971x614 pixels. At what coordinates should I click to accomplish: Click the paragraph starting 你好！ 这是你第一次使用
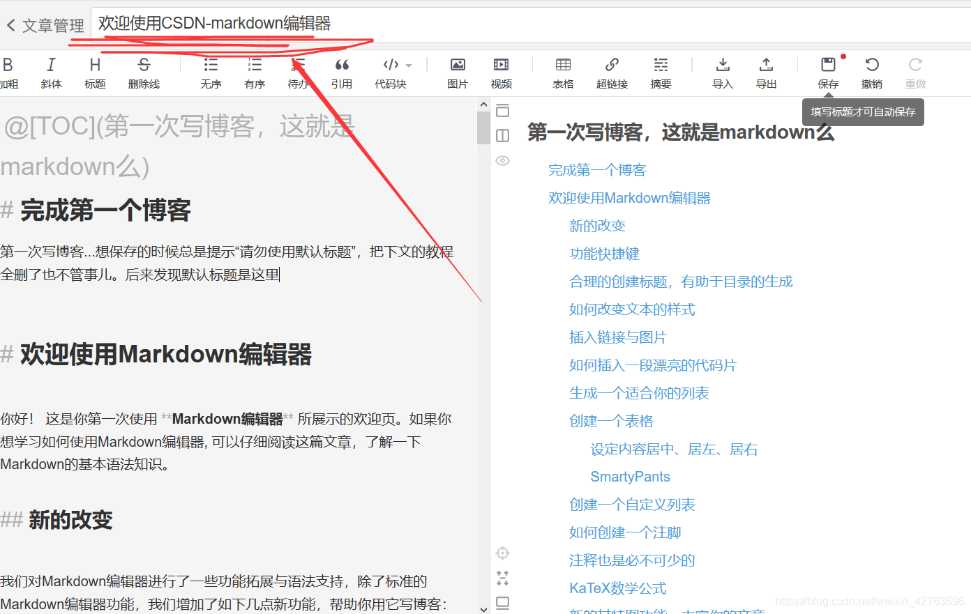(226, 441)
